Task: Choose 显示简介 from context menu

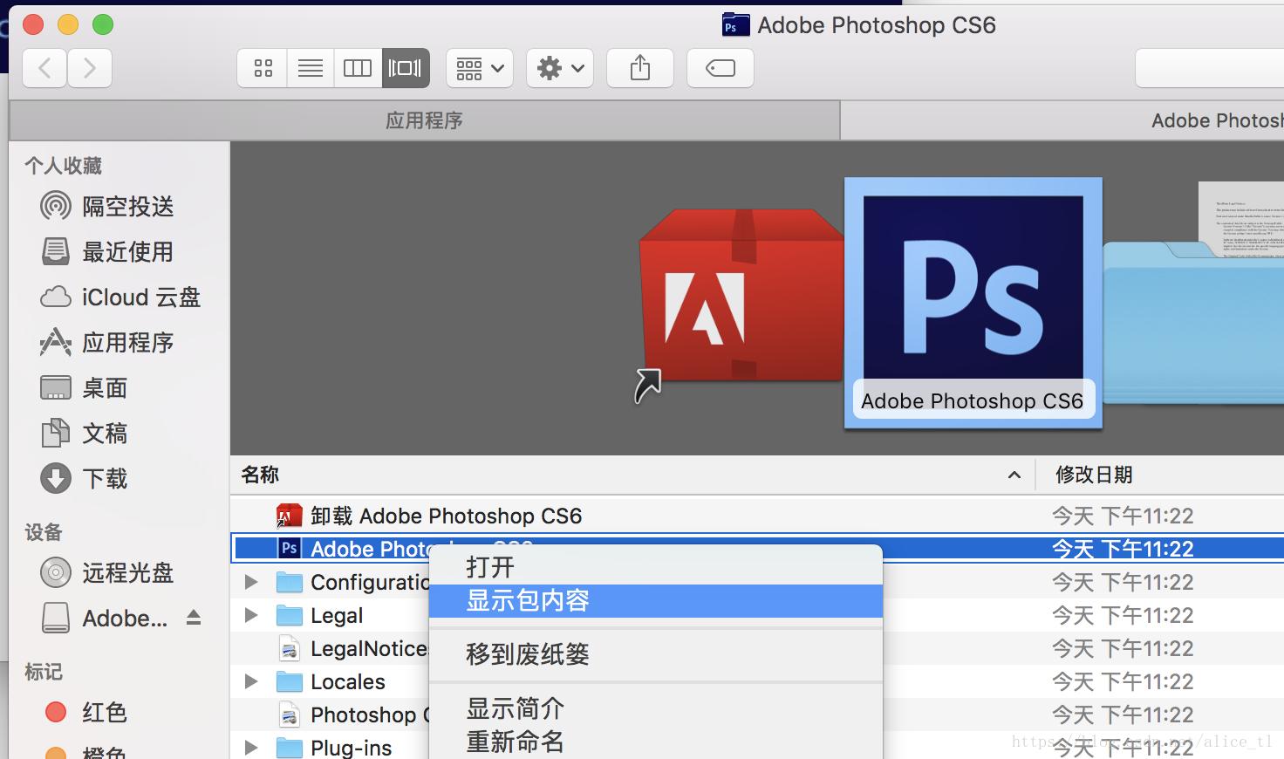Action: [656, 708]
